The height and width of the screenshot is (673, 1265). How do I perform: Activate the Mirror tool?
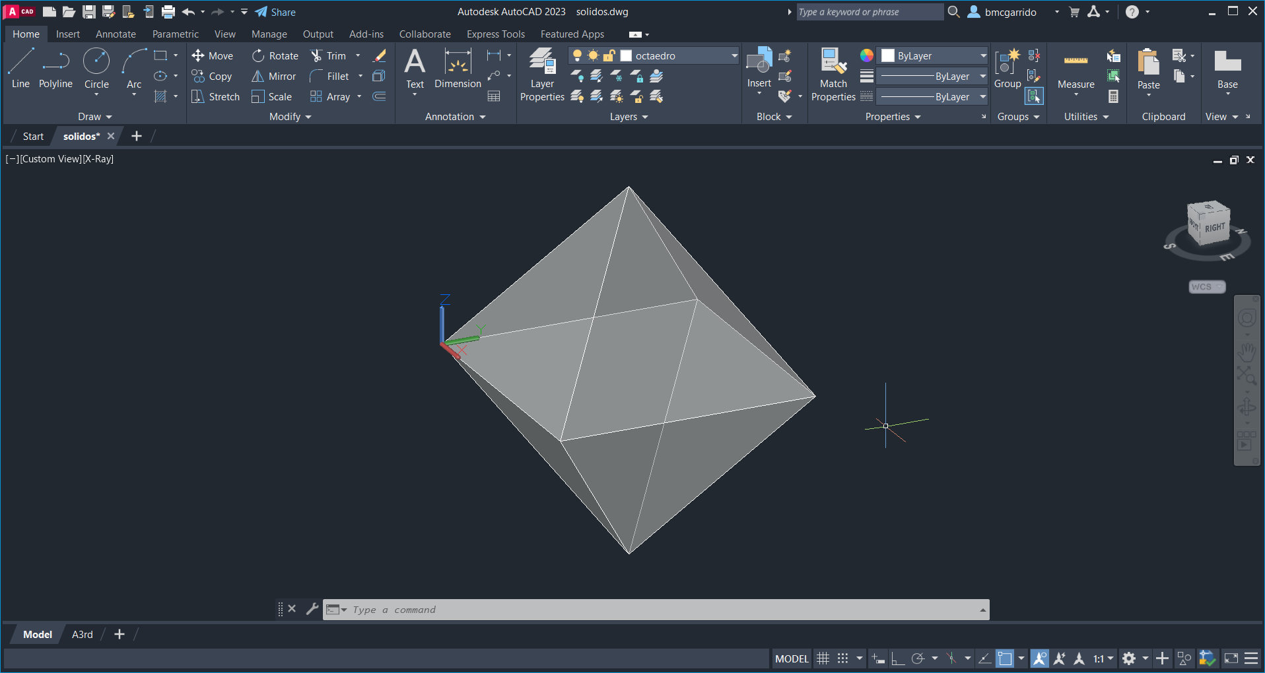tap(274, 77)
